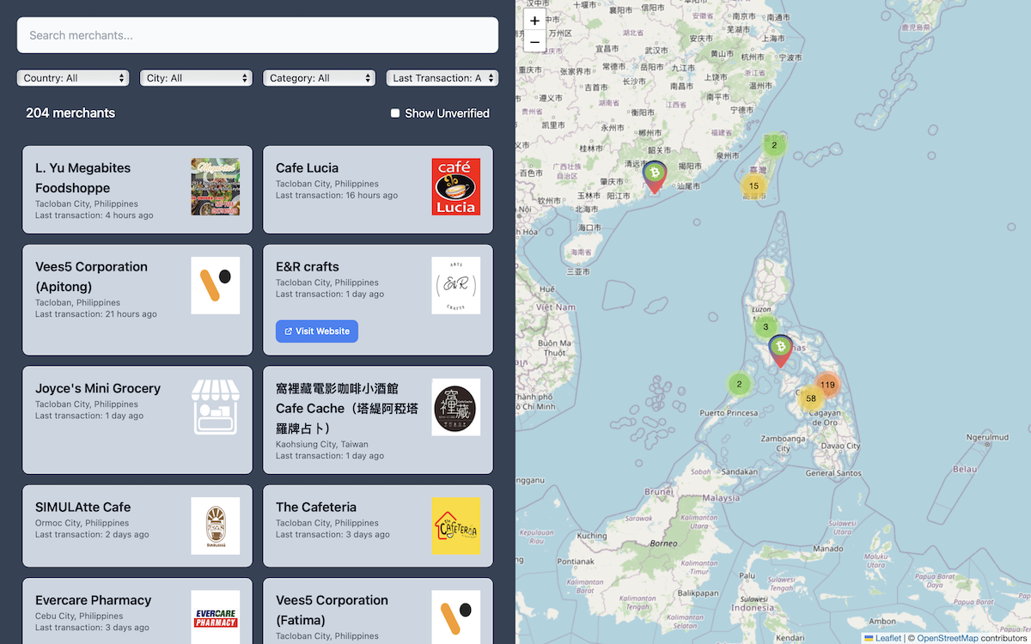The image size is (1031, 644).
Task: Select The Cafeteria's yellow logo
Action: tap(456, 526)
